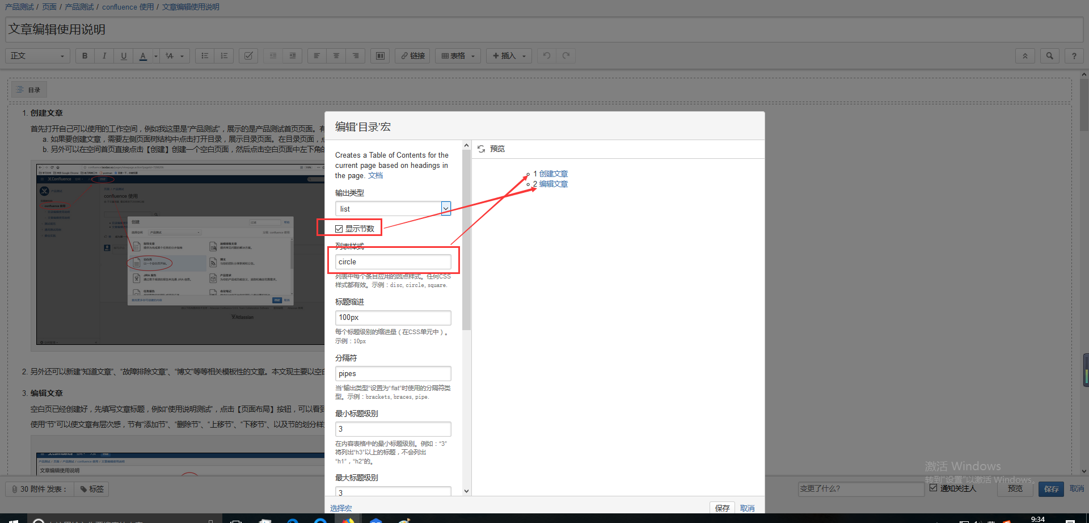Open the font color picker swatch
Image resolution: width=1089 pixels, height=523 pixels.
(143, 56)
